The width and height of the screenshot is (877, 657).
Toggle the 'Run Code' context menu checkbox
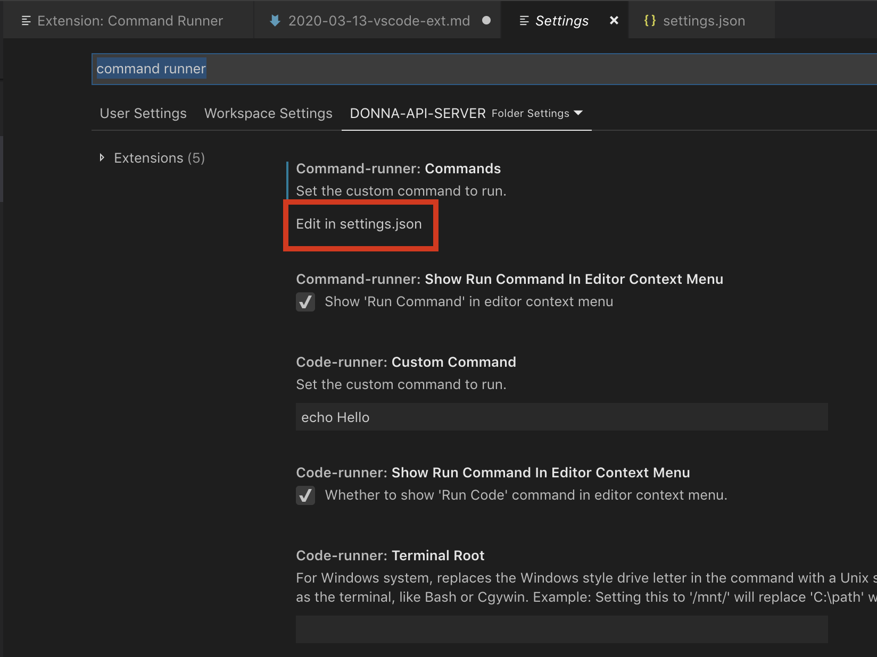tap(305, 495)
